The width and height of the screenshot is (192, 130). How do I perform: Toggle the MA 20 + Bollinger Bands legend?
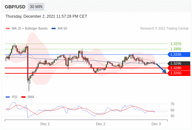pos(30,29)
